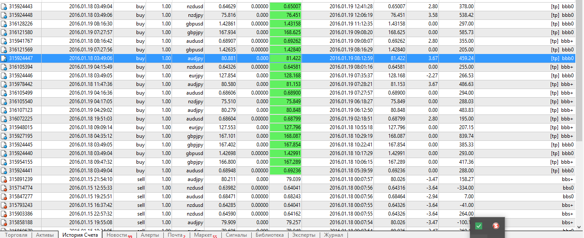Switch to the Активы tab
The width and height of the screenshot is (584, 238).
[x=45, y=235]
